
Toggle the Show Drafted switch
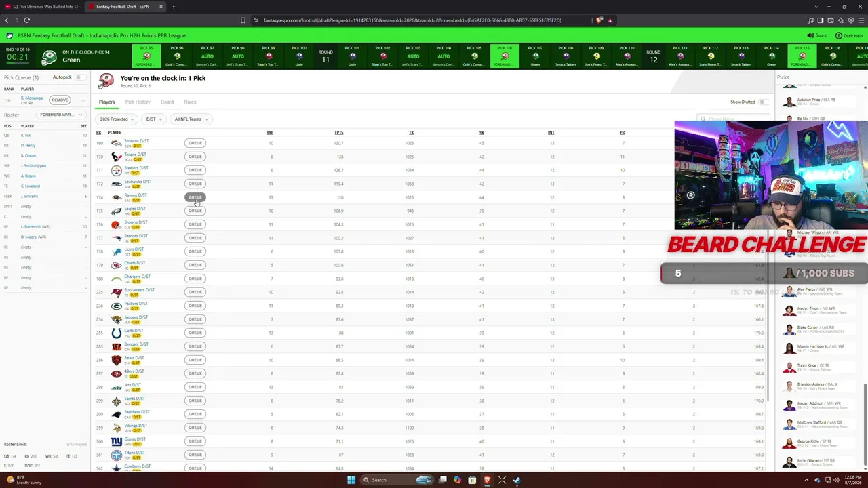tap(764, 102)
